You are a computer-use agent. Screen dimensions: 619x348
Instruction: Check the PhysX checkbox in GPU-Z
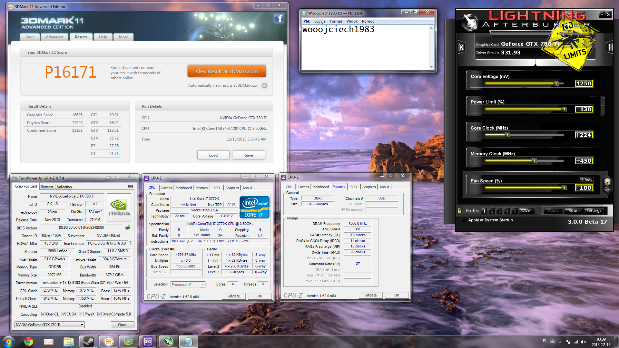[x=82, y=314]
